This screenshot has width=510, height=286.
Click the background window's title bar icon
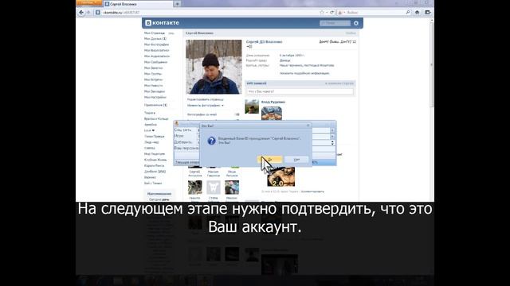177,123
